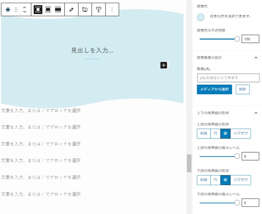The height and width of the screenshot is (214, 262).
Task: Click the 見出しを入力... heading placeholder
Action: (x=92, y=50)
